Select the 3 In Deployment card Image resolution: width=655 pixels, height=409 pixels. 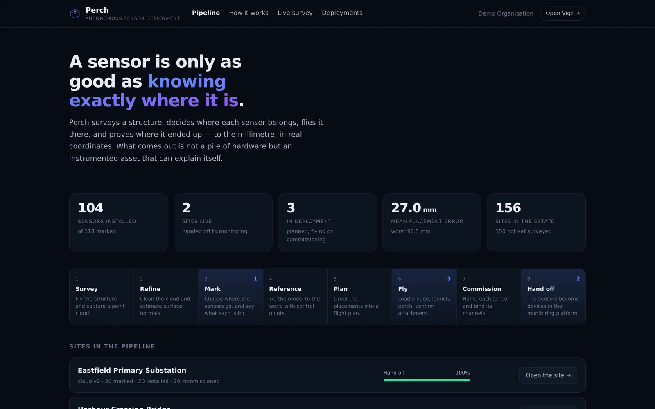pyautogui.click(x=327, y=222)
